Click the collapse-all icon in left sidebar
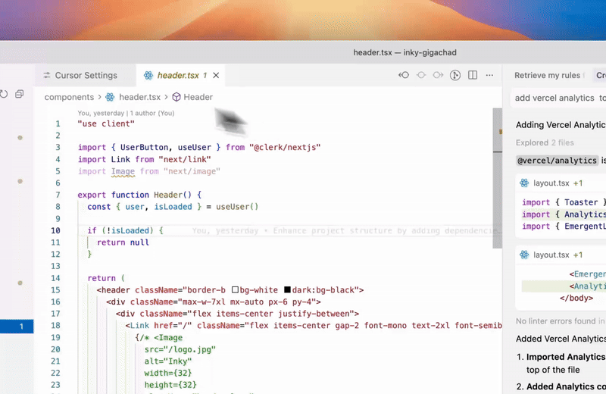The width and height of the screenshot is (606, 394). pyautogui.click(x=20, y=94)
